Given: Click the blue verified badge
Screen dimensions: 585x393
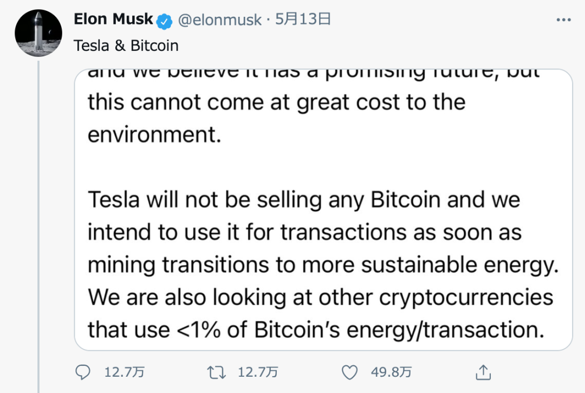Looking at the screenshot, I should pos(164,21).
